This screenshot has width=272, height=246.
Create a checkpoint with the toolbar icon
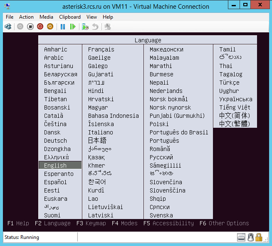coord(85,27)
